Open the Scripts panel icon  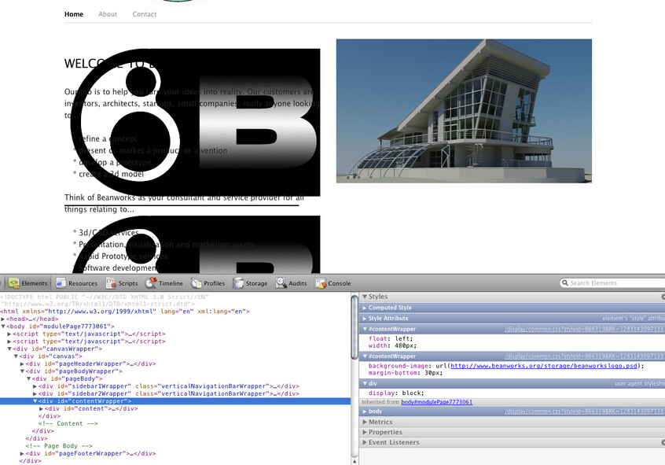click(x=111, y=282)
